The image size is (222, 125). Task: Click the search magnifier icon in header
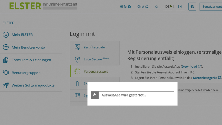coord(156,7)
